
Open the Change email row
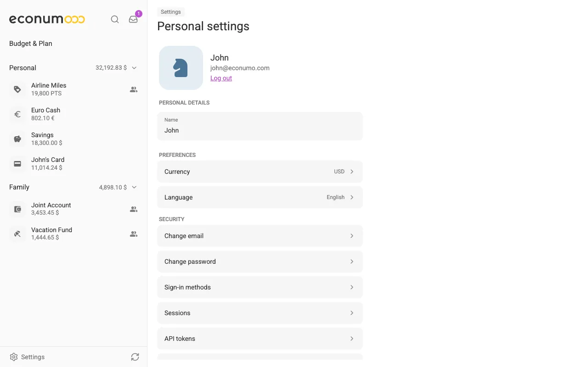pos(260,236)
